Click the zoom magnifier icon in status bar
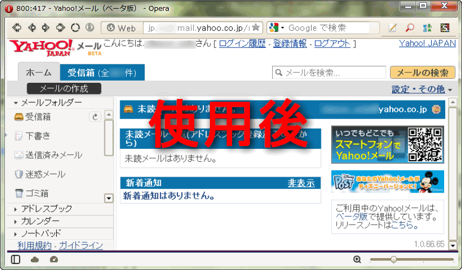Image resolution: width=462 pixels, height=270 pixels. 357,259
